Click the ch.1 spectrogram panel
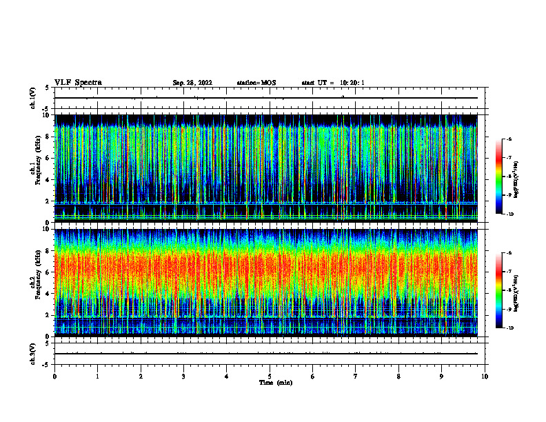This screenshot has height=422, width=546. click(x=266, y=168)
